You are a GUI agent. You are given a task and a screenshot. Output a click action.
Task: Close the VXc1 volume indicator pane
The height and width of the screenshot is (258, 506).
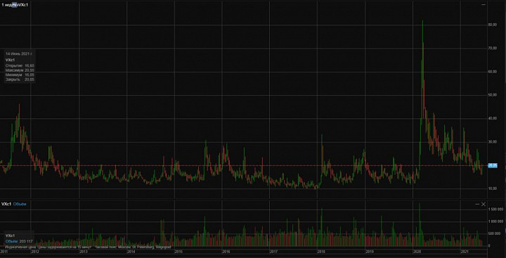tap(484, 205)
